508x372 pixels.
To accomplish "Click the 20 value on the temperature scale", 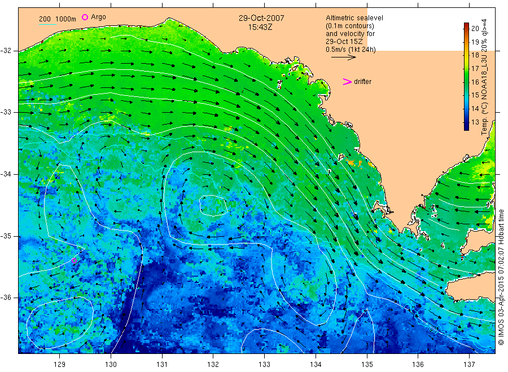I will click(475, 29).
